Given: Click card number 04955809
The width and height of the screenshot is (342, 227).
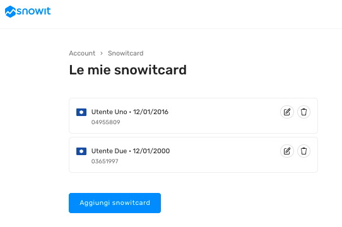Looking at the screenshot, I should point(106,122).
